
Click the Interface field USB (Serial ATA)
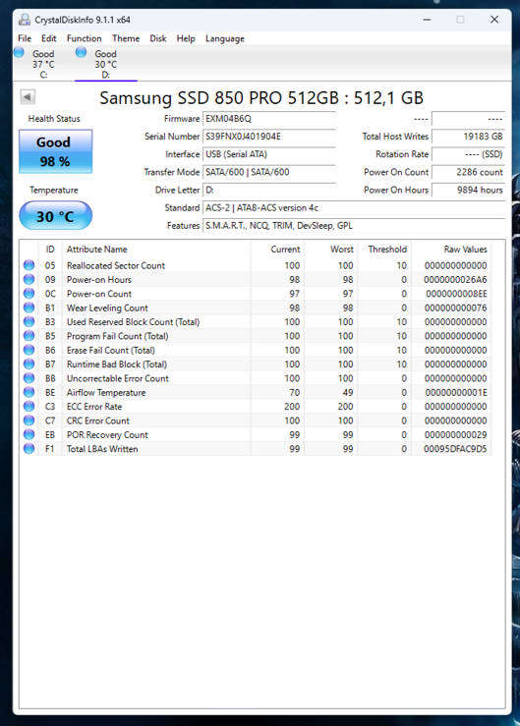269,154
